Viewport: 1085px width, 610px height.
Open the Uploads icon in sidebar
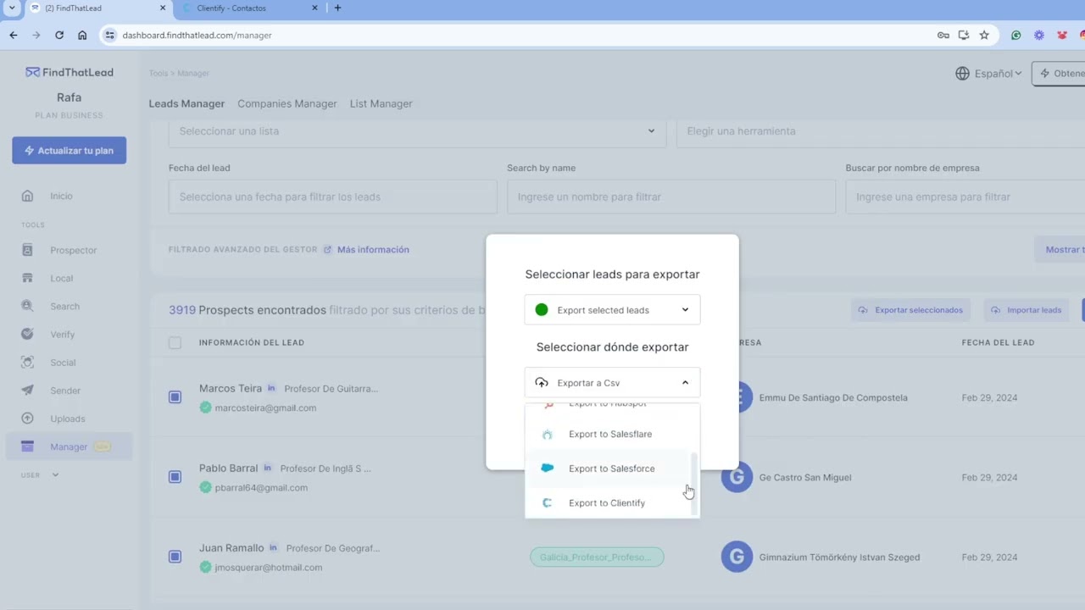[x=27, y=419]
